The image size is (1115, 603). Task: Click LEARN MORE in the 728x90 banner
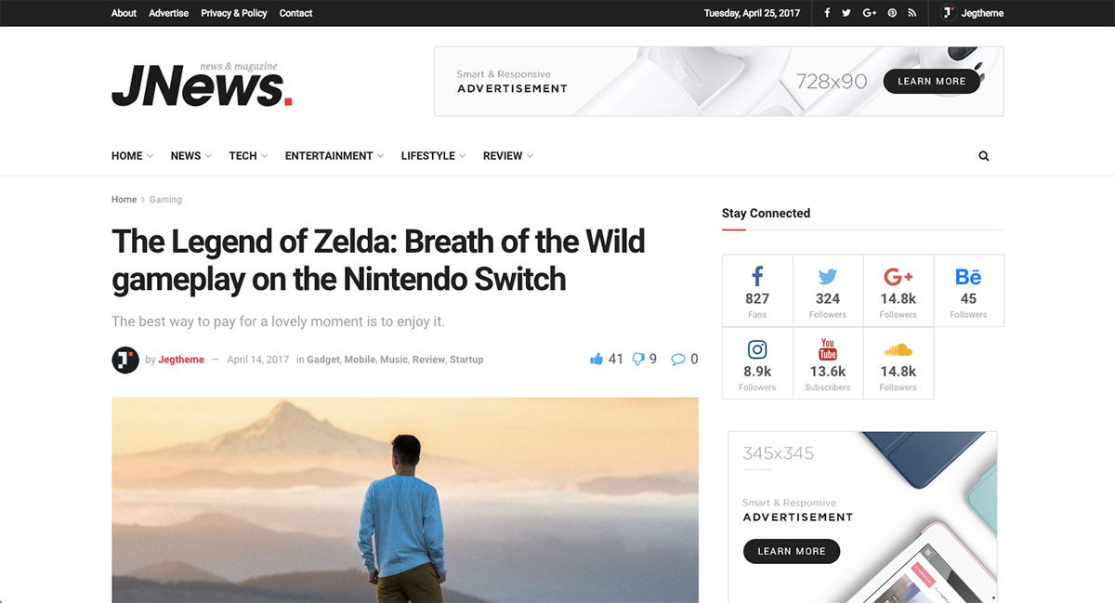(x=931, y=81)
